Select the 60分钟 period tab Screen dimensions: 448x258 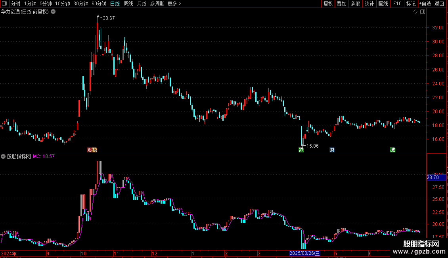pyautogui.click(x=99, y=4)
